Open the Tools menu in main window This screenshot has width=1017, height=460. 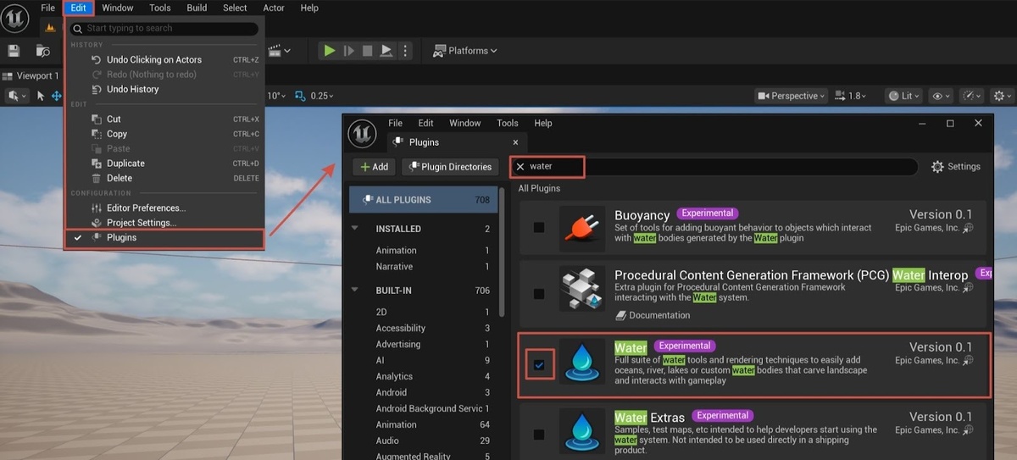coord(160,8)
